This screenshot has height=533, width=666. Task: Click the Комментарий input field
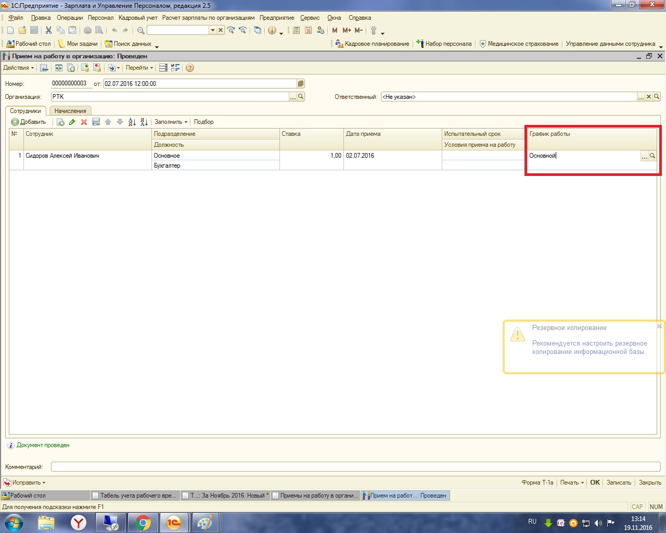(356, 467)
